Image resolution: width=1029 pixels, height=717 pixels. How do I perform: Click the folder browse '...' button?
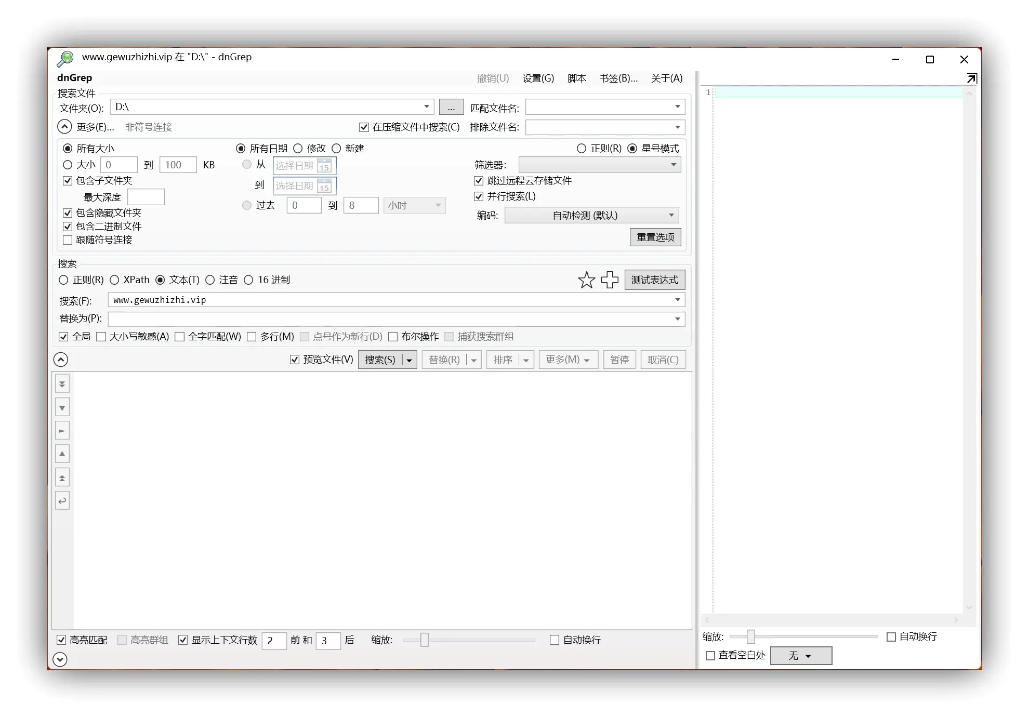click(x=452, y=107)
